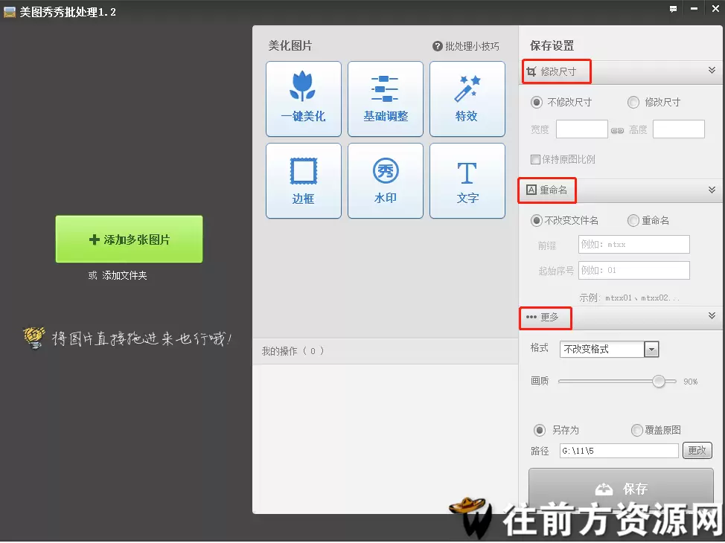Click the 路径 path field G:\11\5
This screenshot has height=543, width=725.
tap(619, 451)
